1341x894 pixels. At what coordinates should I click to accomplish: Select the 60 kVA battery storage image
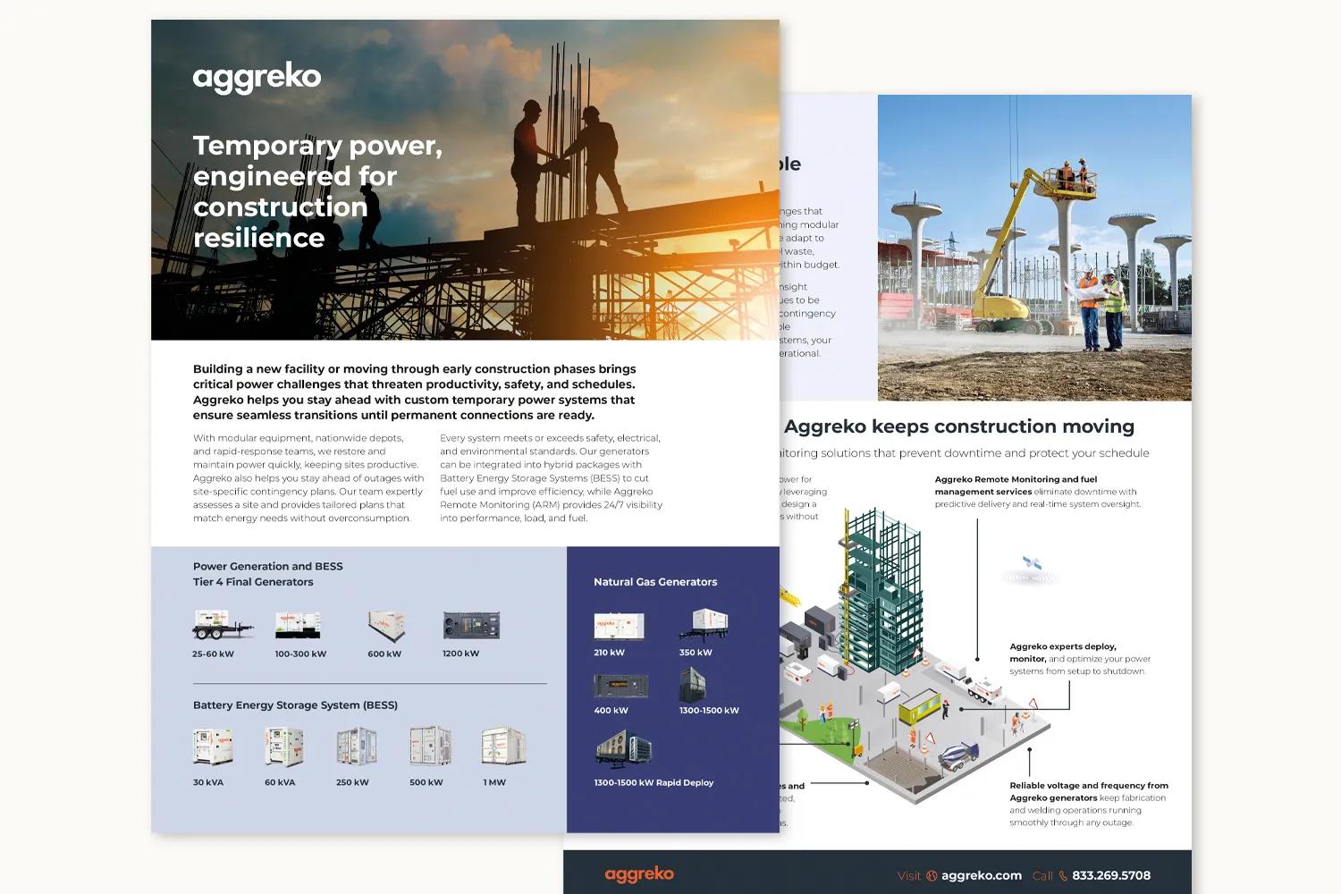point(284,746)
